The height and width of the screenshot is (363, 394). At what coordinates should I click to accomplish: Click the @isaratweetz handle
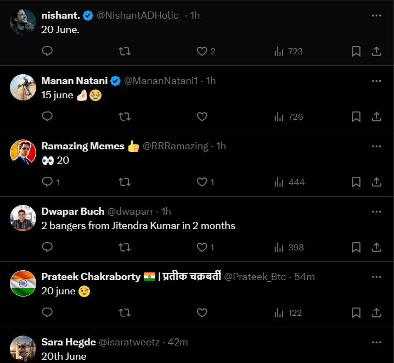click(x=129, y=342)
